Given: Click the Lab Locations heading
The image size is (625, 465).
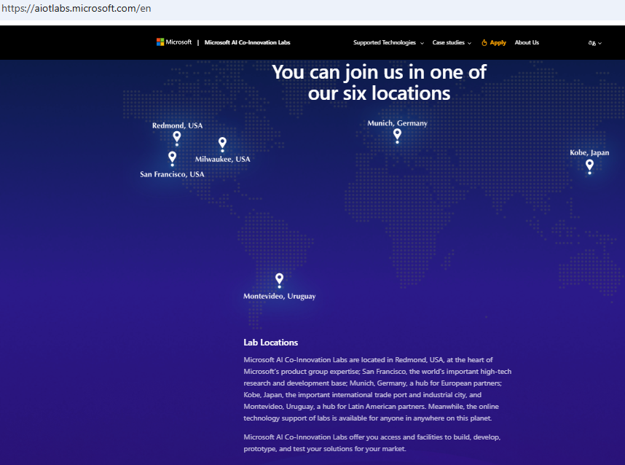Looking at the screenshot, I should 271,342.
